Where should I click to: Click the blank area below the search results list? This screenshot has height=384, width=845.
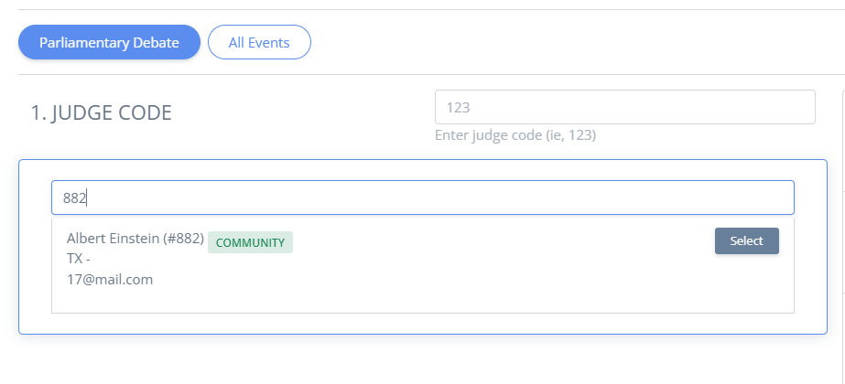pos(423,323)
